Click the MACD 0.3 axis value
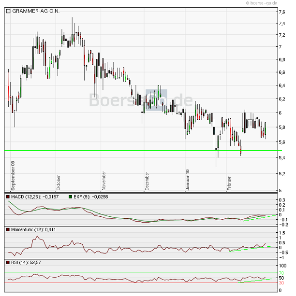 click(282, 200)
